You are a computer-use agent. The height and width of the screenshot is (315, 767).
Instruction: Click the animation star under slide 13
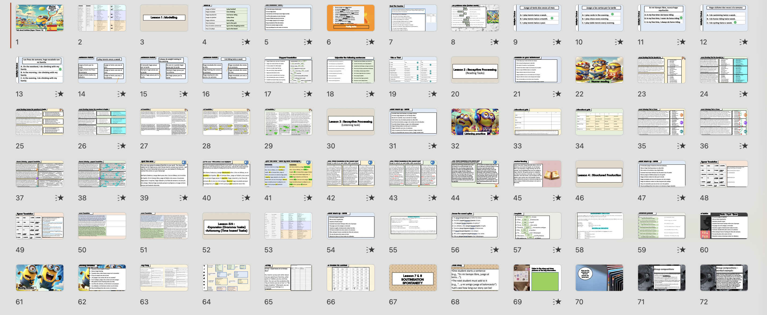[60, 94]
